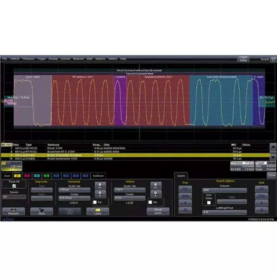Open the Trigger menu
This screenshot has width=277, height=277.
(x=42, y=59)
